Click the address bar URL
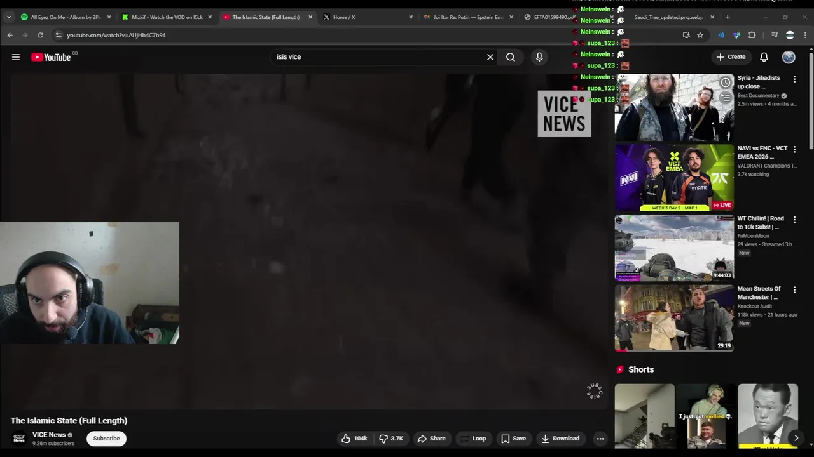Viewport: 814px width, 457px height. coord(116,35)
